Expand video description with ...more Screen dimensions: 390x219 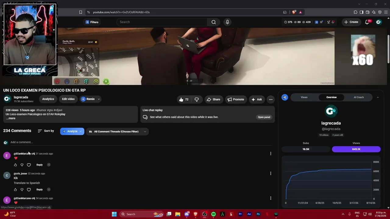click(x=11, y=118)
